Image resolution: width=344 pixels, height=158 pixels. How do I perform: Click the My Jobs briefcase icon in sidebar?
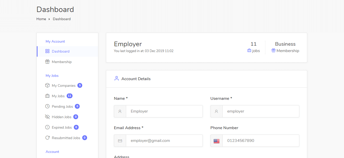pos(47,96)
